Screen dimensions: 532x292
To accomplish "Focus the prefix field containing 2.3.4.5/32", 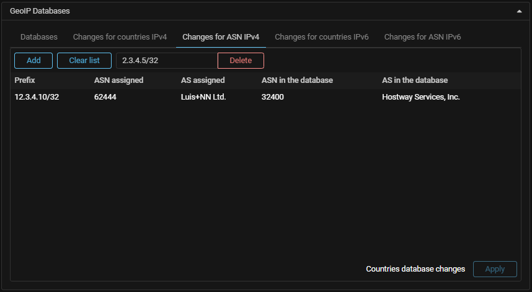I will click(166, 61).
